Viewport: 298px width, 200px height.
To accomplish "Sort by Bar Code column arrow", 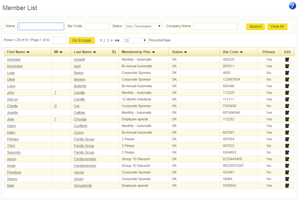I will point(241,52).
